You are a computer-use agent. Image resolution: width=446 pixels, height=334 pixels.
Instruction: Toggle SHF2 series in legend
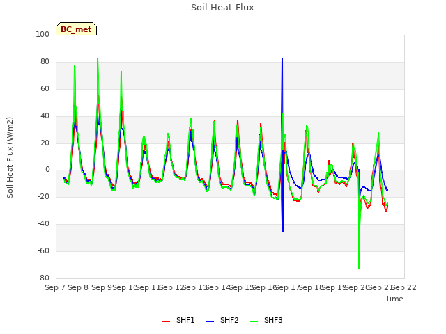222,320
